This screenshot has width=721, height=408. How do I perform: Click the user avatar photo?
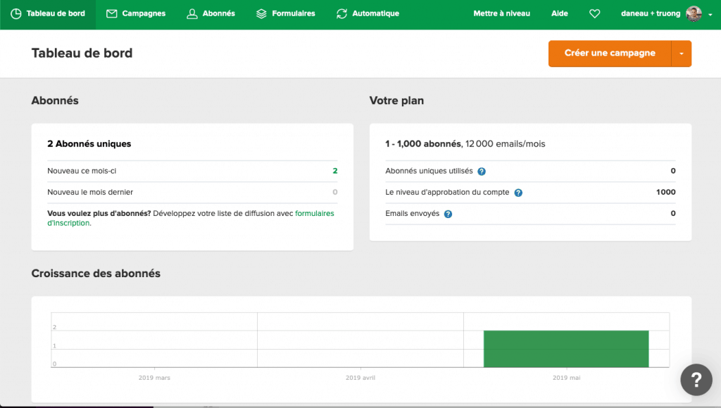pos(694,13)
